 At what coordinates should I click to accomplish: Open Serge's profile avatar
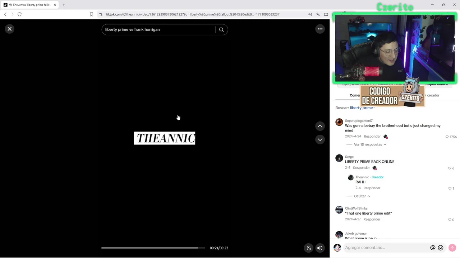(x=339, y=158)
